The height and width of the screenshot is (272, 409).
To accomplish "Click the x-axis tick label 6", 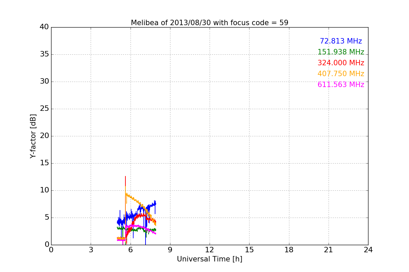I will pos(131,250).
